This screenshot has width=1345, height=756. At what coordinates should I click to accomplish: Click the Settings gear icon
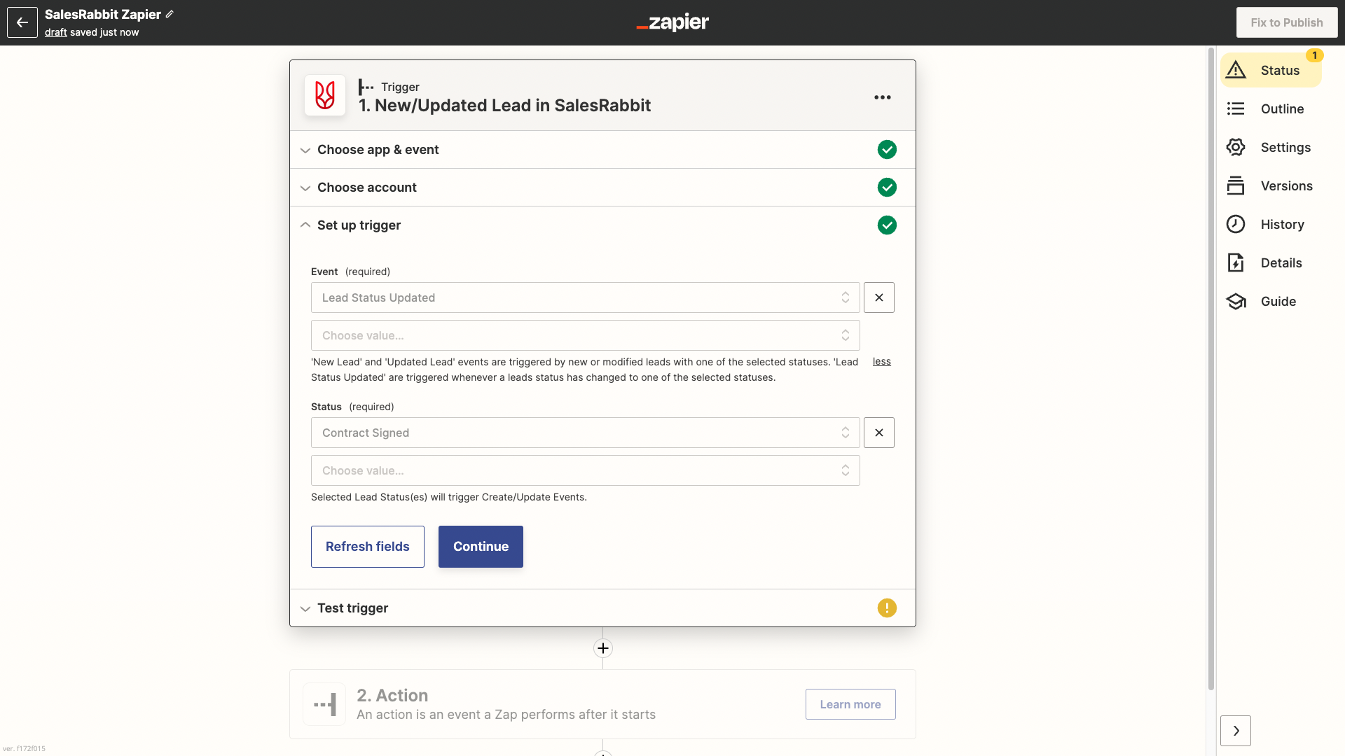pos(1236,147)
